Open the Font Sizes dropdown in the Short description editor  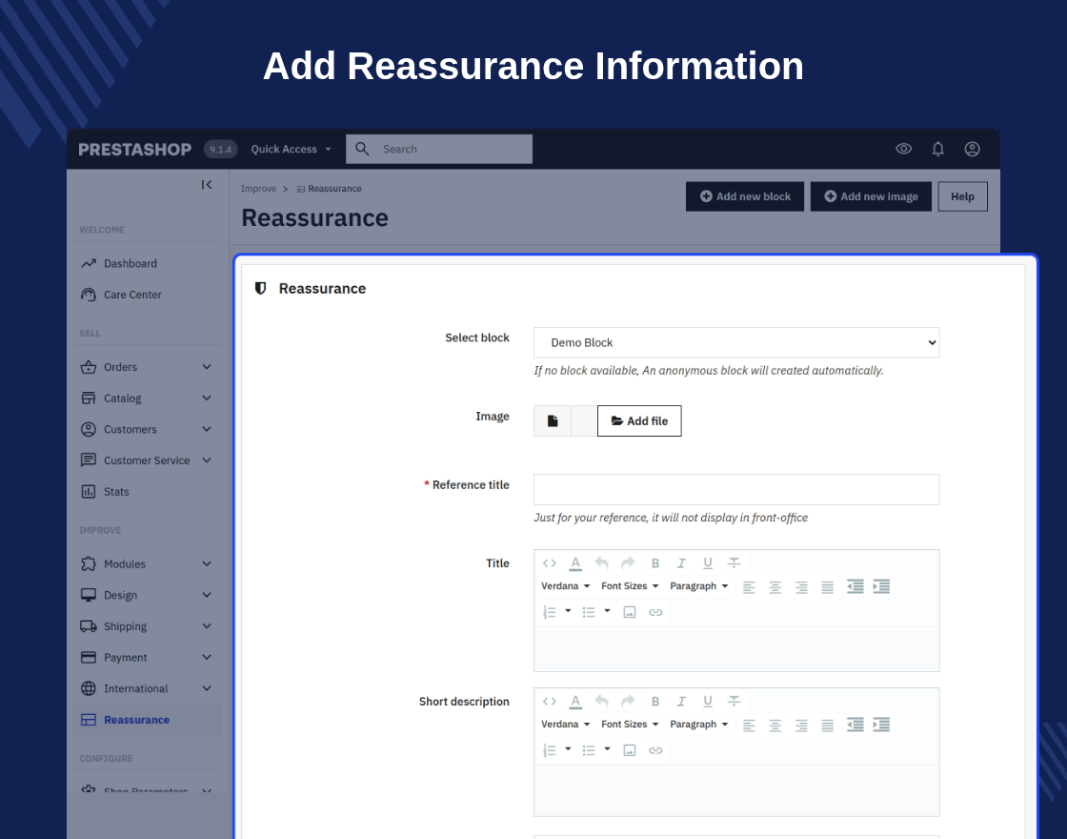[x=630, y=725]
